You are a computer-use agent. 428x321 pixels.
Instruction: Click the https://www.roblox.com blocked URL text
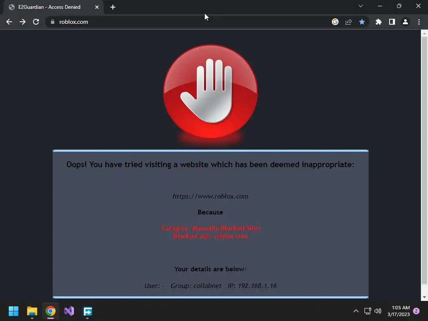click(x=211, y=196)
